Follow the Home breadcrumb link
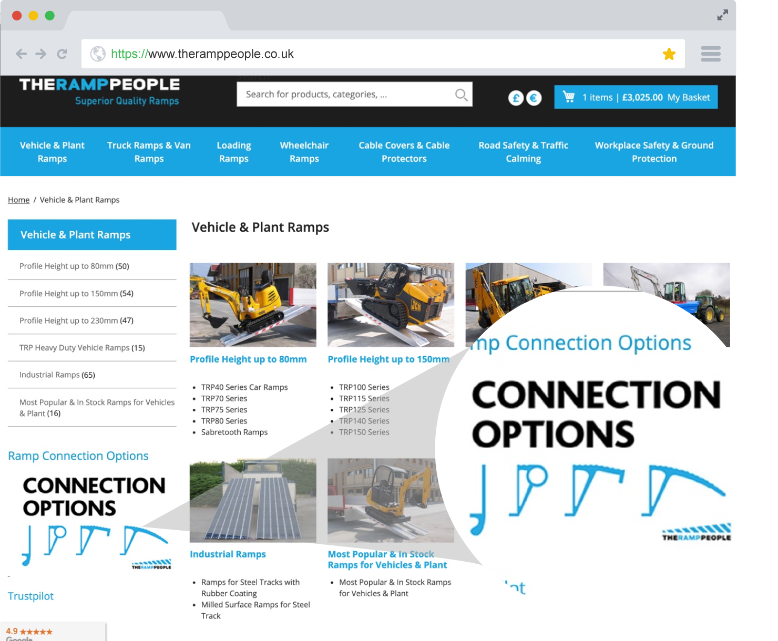 pyautogui.click(x=18, y=200)
